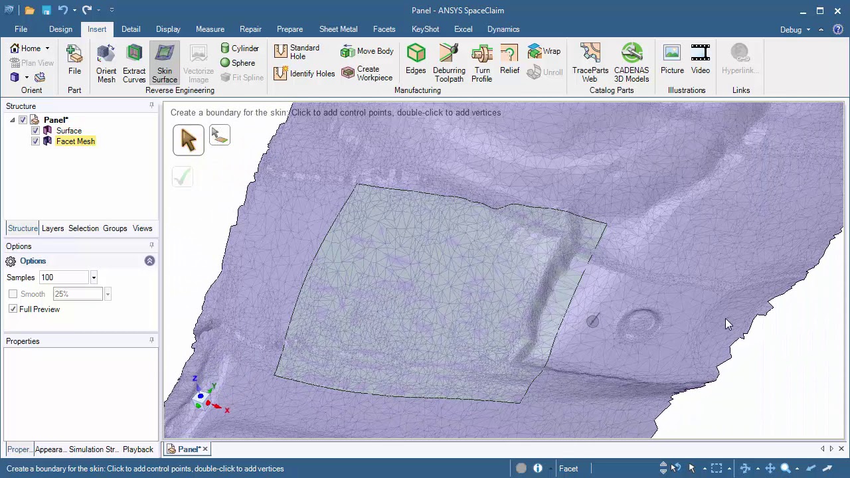
Task: Open the view style cube dropdown arrow
Action: click(27, 78)
